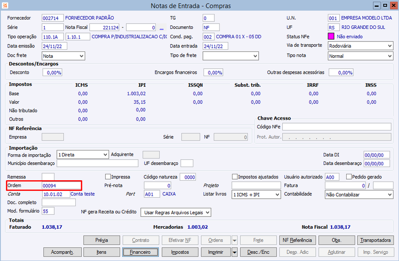Expand the Via de transporte dropdown
This screenshot has width=399, height=261.
point(360,46)
